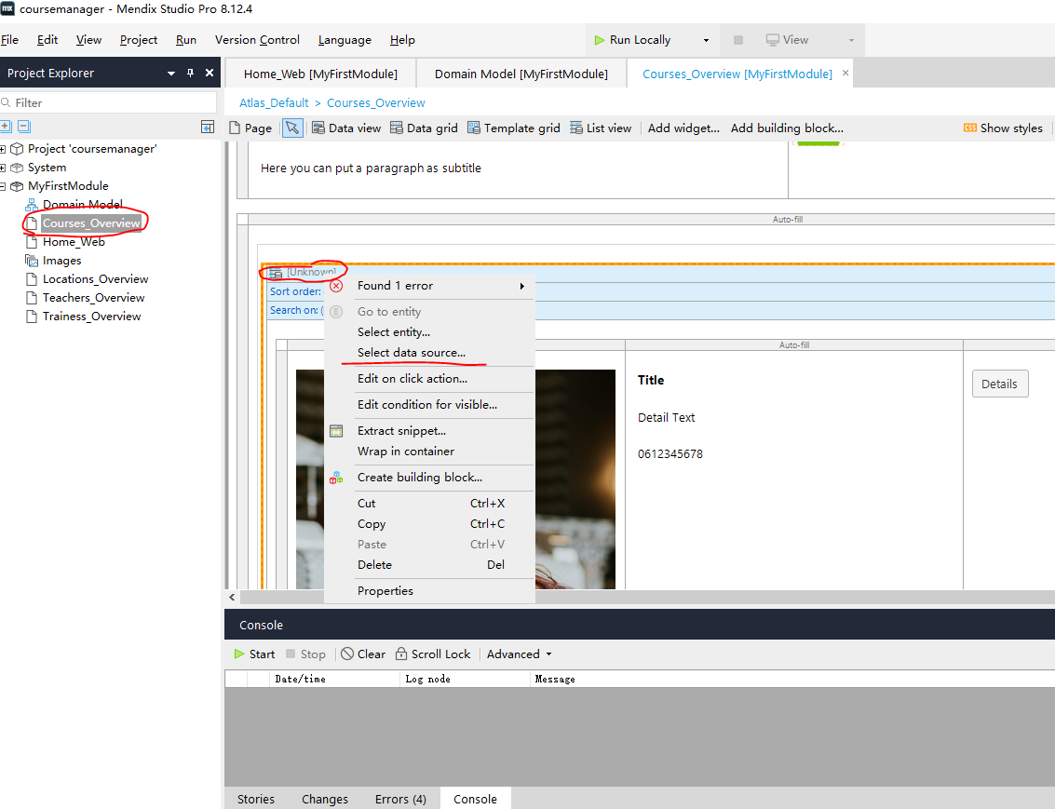Screen dimensions: 1055x809
Task: Click Atlas_Default breadcrumb link
Action: [274, 103]
